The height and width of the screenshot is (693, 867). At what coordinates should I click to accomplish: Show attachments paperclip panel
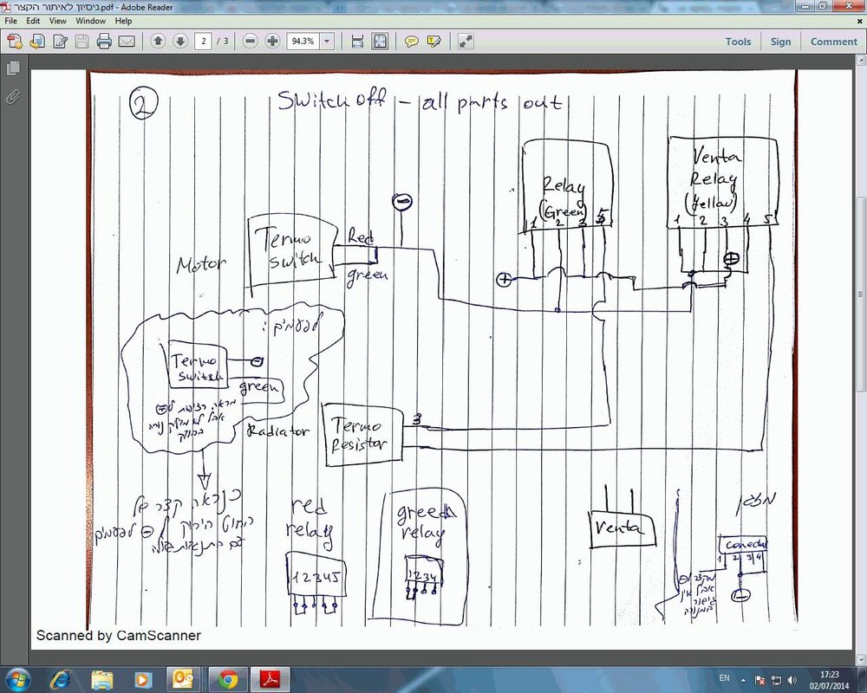coord(13,98)
